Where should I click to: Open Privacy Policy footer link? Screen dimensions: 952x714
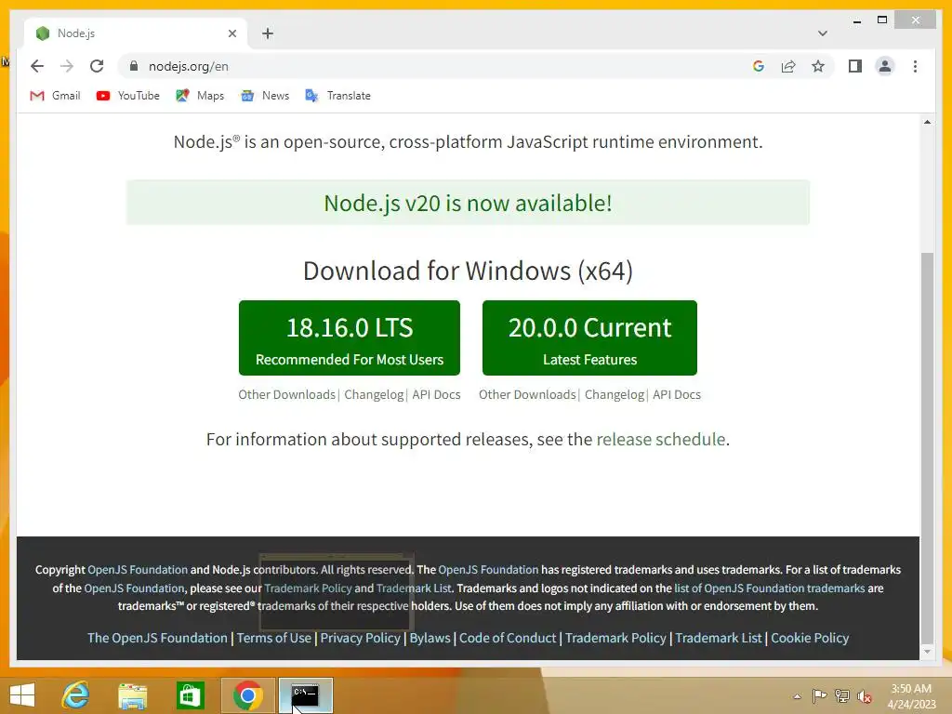click(x=360, y=638)
